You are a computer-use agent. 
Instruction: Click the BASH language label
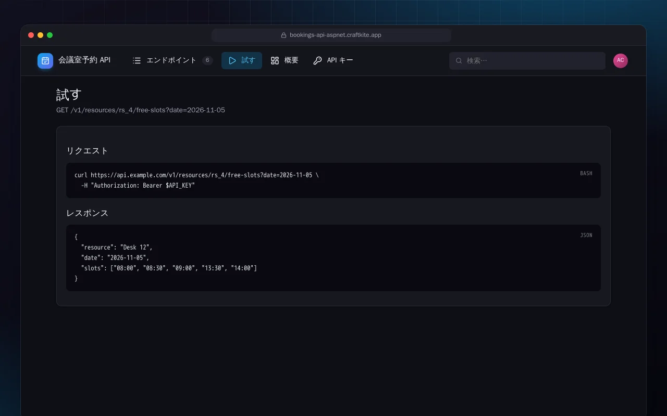586,173
